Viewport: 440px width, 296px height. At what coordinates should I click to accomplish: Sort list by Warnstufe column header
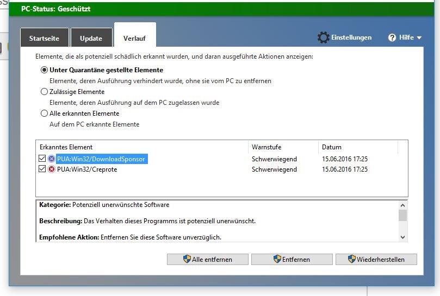(283, 147)
